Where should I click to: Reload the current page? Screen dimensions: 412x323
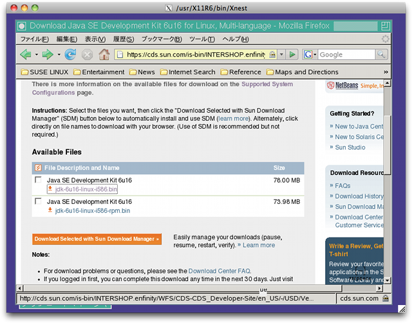point(70,55)
